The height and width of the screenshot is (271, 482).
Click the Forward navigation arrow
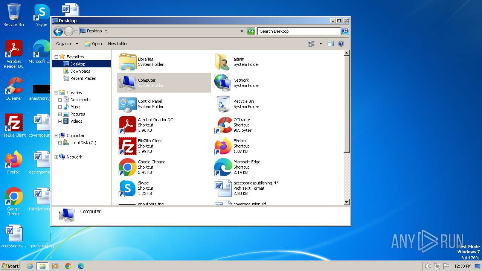click(69, 31)
